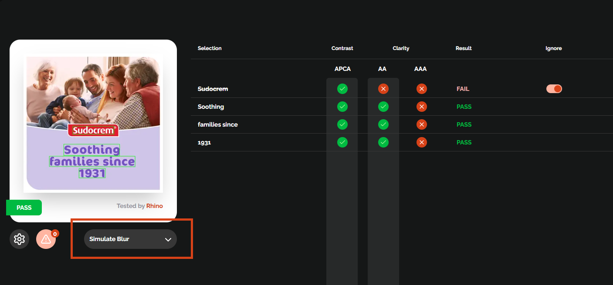This screenshot has width=613, height=285.
Task: Click the Sudocrem APCA check icon
Action: 342,89
